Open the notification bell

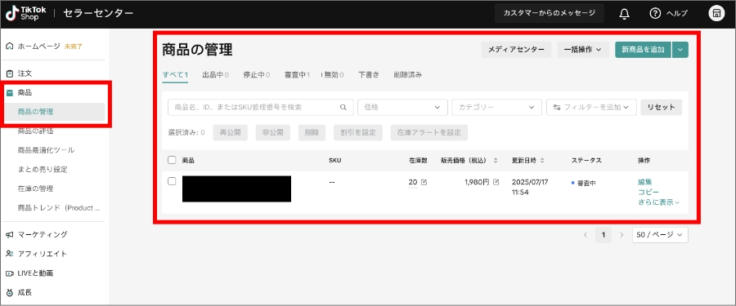click(x=624, y=14)
